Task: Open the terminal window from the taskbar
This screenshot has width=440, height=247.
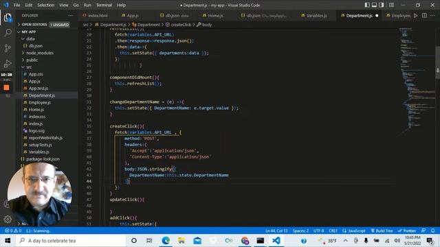Action: pos(261,241)
